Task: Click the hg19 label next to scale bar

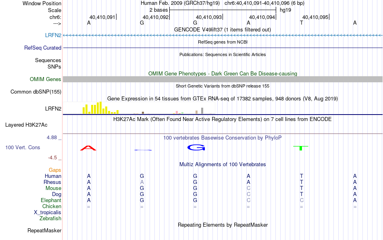Action: [285, 10]
